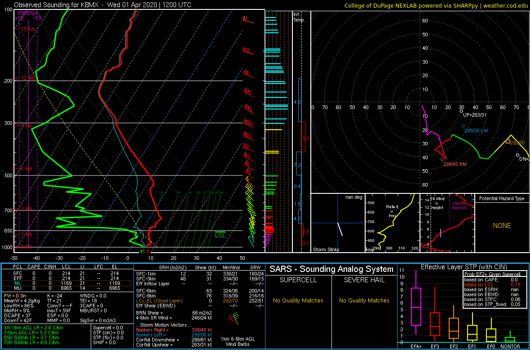The height and width of the screenshot is (350, 530).
Task: Click the red 'based on LCL: 0.15' line
Action: click(492, 285)
